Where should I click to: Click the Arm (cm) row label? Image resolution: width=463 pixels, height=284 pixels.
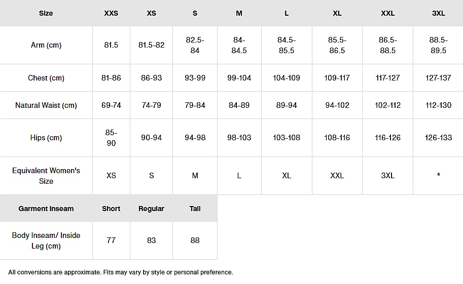click(46, 45)
